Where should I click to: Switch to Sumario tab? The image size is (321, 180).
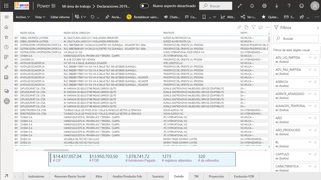(x=158, y=176)
